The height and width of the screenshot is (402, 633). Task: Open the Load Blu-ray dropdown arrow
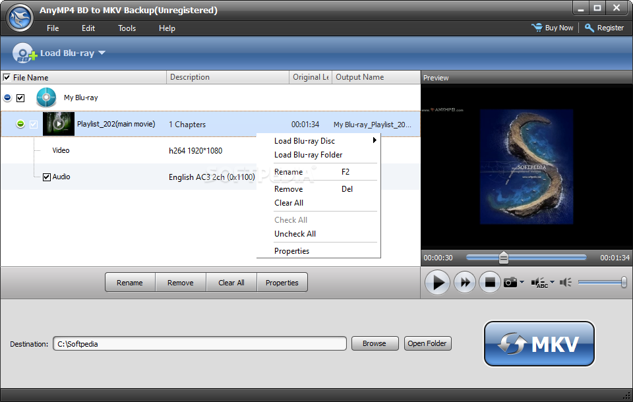click(102, 53)
